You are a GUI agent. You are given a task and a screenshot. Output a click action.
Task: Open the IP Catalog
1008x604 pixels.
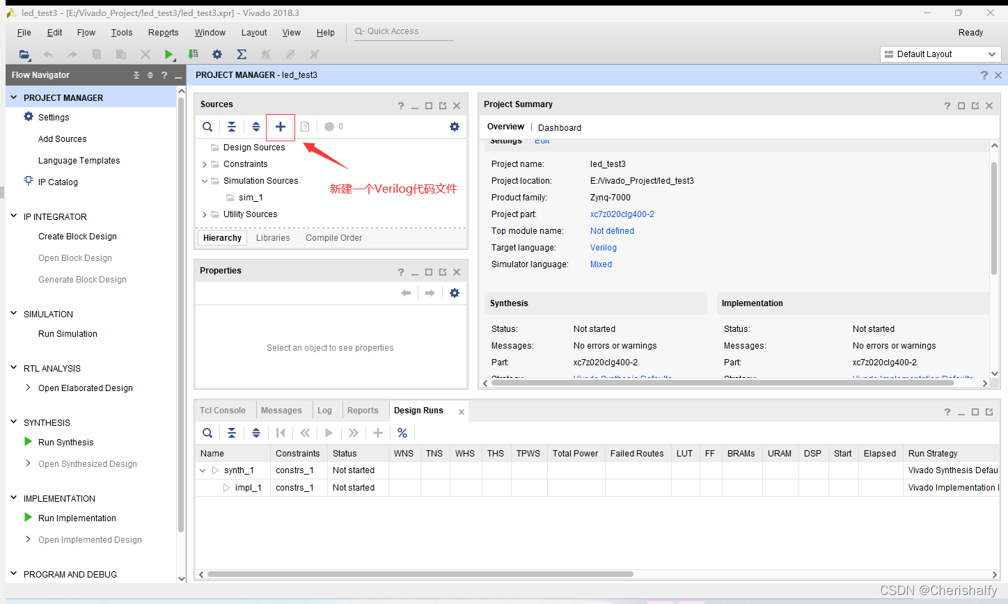tap(58, 182)
